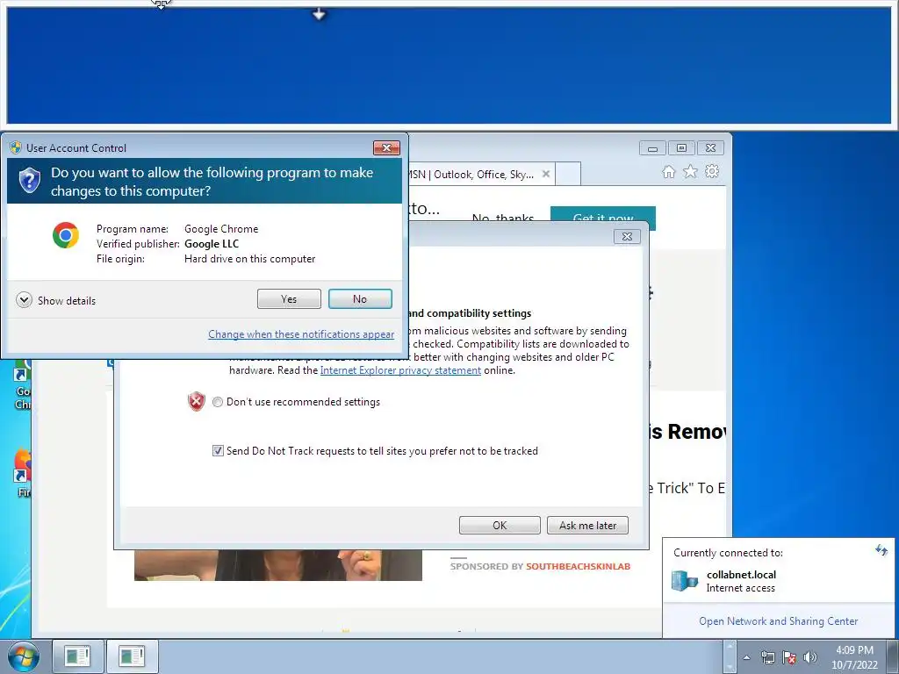Switch to MSN Outlook Office tab
Image resolution: width=899 pixels, height=674 pixels.
coord(473,175)
